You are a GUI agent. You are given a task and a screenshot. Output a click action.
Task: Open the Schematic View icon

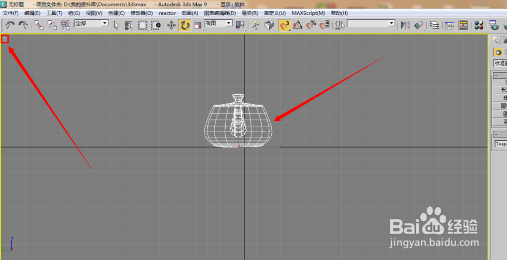[463, 25]
